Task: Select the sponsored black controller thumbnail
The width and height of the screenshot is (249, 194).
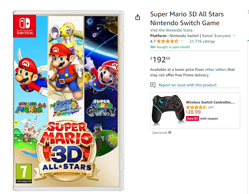Action: tap(168, 111)
